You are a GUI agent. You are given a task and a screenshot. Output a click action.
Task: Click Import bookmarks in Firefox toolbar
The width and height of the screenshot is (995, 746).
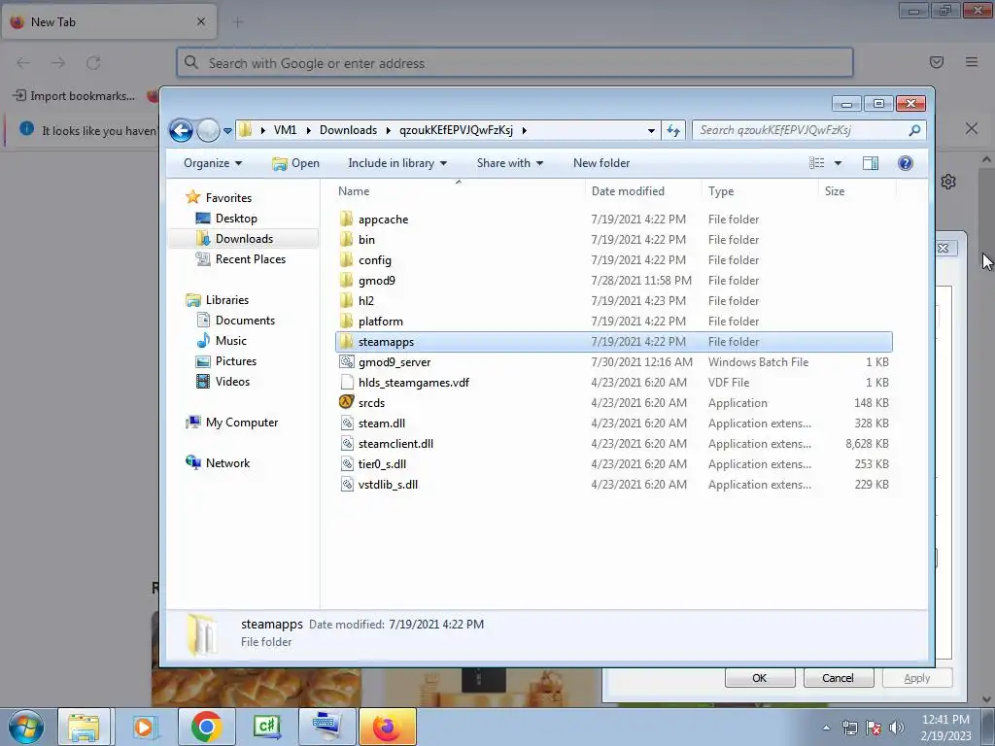75,96
